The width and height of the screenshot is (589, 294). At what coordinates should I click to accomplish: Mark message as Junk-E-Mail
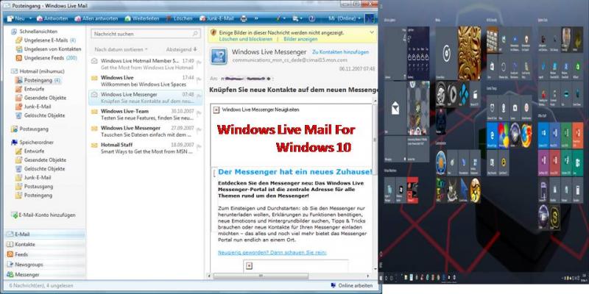tap(217, 18)
